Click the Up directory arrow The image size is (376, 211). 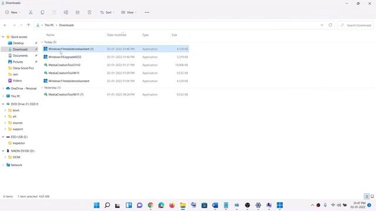(x=28, y=25)
